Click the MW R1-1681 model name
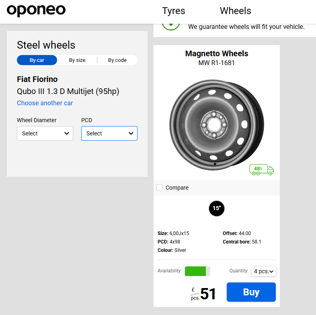 click(217, 63)
